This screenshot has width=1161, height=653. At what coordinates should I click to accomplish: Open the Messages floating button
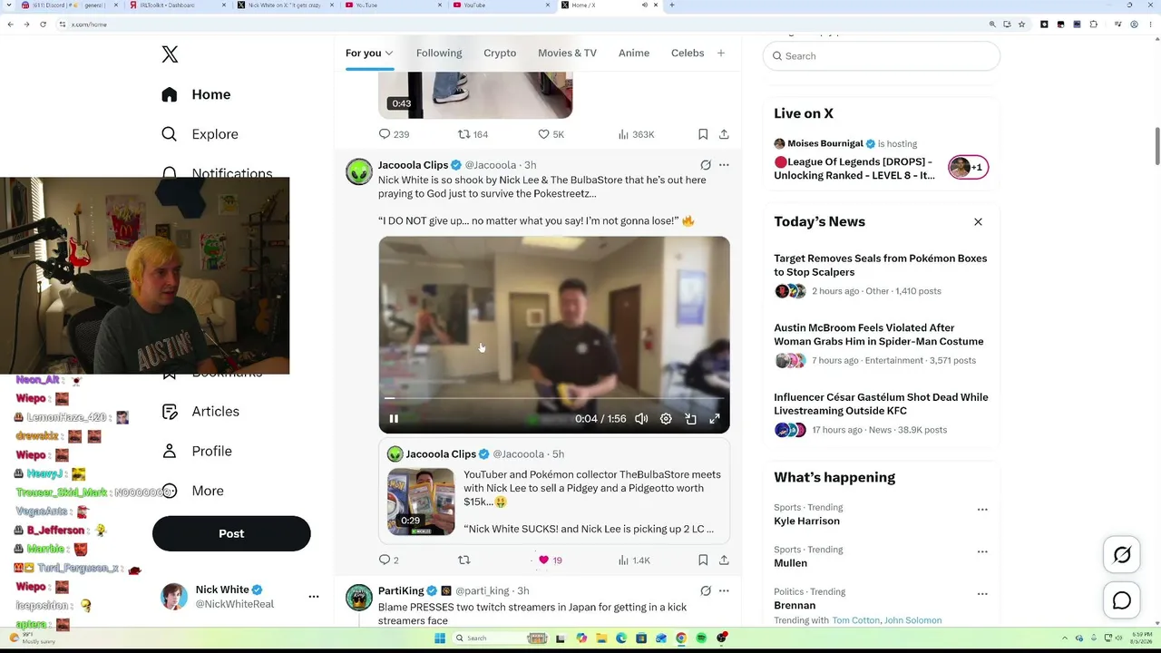tap(1122, 600)
